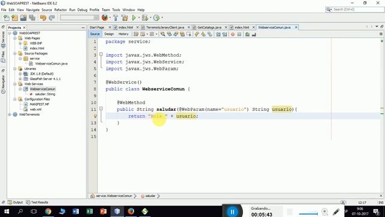Click the Clean and Build Project icon
The image size is (385, 217).
coord(125,17)
